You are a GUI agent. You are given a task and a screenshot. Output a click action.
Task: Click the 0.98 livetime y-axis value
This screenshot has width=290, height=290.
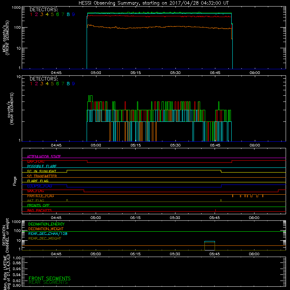pyautogui.click(x=17, y=263)
